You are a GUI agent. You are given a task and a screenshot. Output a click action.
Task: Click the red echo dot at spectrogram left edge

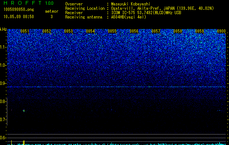(x=11, y=110)
